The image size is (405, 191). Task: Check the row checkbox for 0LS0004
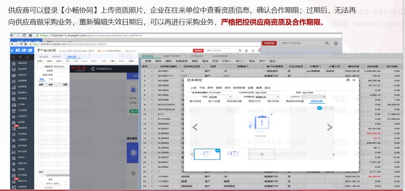[153, 143]
